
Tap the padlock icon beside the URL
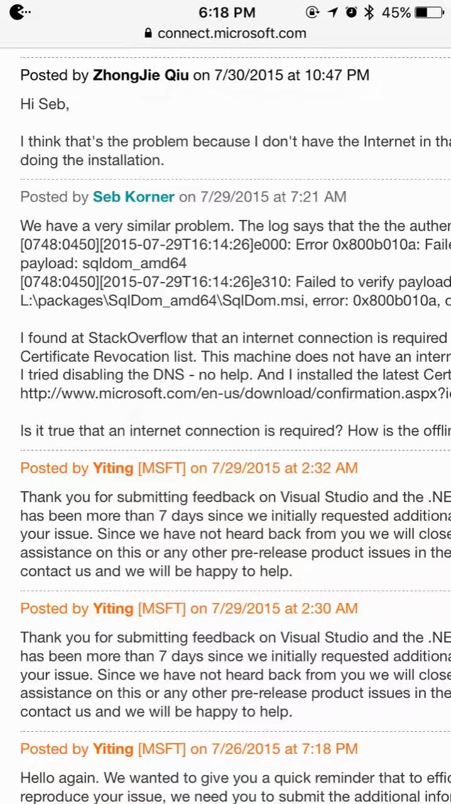tap(148, 33)
